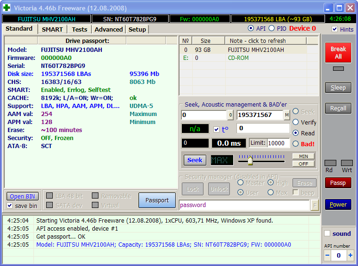358x266 pixels.
Task: Click the Open BIN button
Action: [x=23, y=196]
